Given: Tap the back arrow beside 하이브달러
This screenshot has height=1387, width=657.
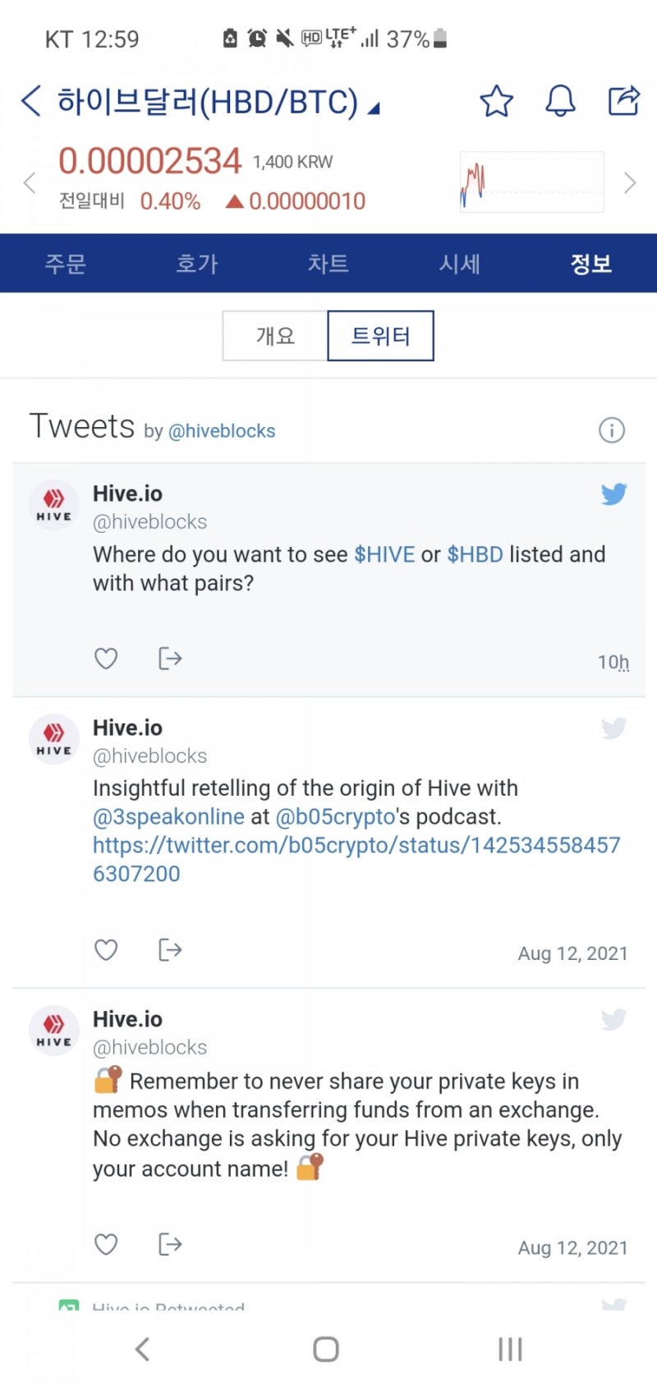Looking at the screenshot, I should pyautogui.click(x=30, y=101).
